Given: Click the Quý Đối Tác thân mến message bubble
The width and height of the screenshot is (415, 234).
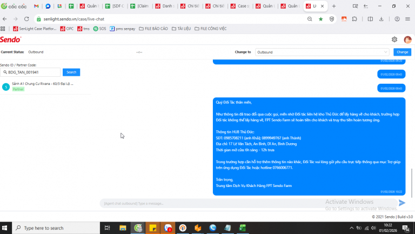Looking at the screenshot, I should (x=309, y=146).
